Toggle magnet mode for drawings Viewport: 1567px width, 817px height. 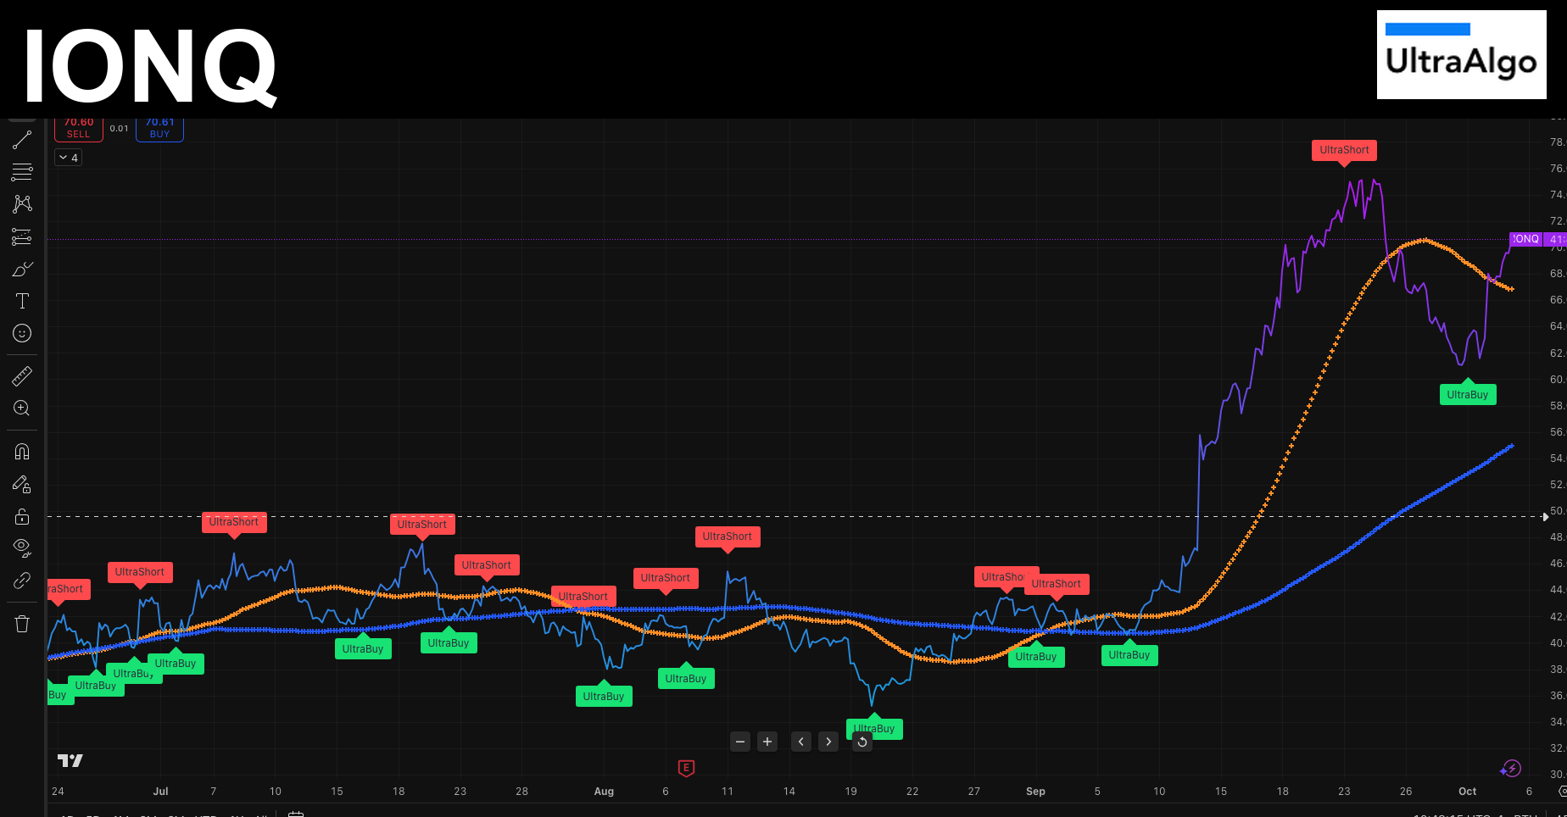click(x=22, y=452)
